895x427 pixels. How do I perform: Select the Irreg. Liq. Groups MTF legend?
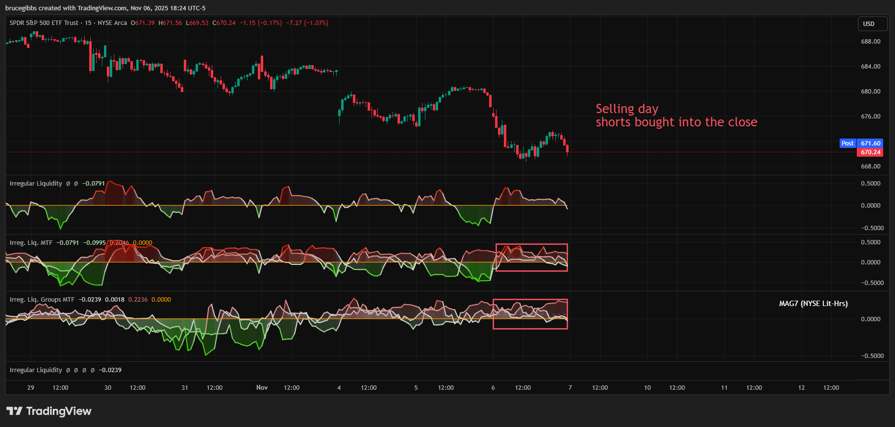pos(42,300)
